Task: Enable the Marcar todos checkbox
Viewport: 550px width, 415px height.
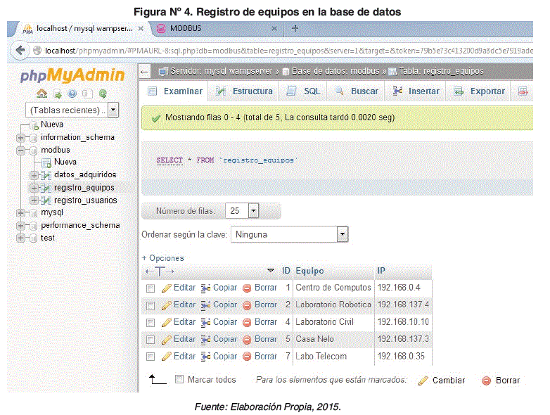Action: click(179, 380)
